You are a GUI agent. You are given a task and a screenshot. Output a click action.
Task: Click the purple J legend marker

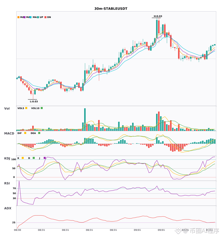click(45, 158)
